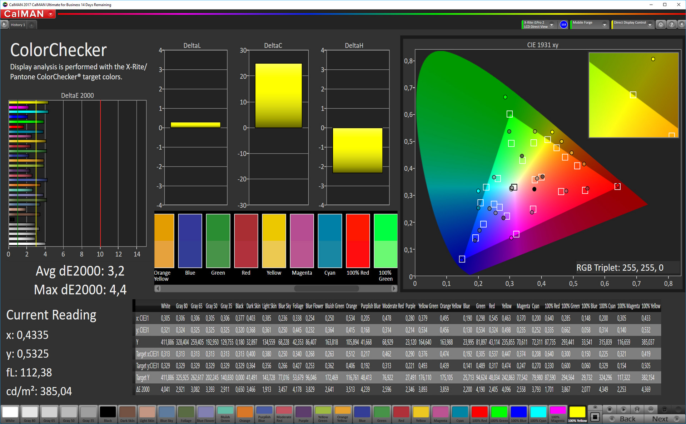Click the 'Max dE2000: 4,4' value
The image size is (686, 424).
click(x=80, y=290)
